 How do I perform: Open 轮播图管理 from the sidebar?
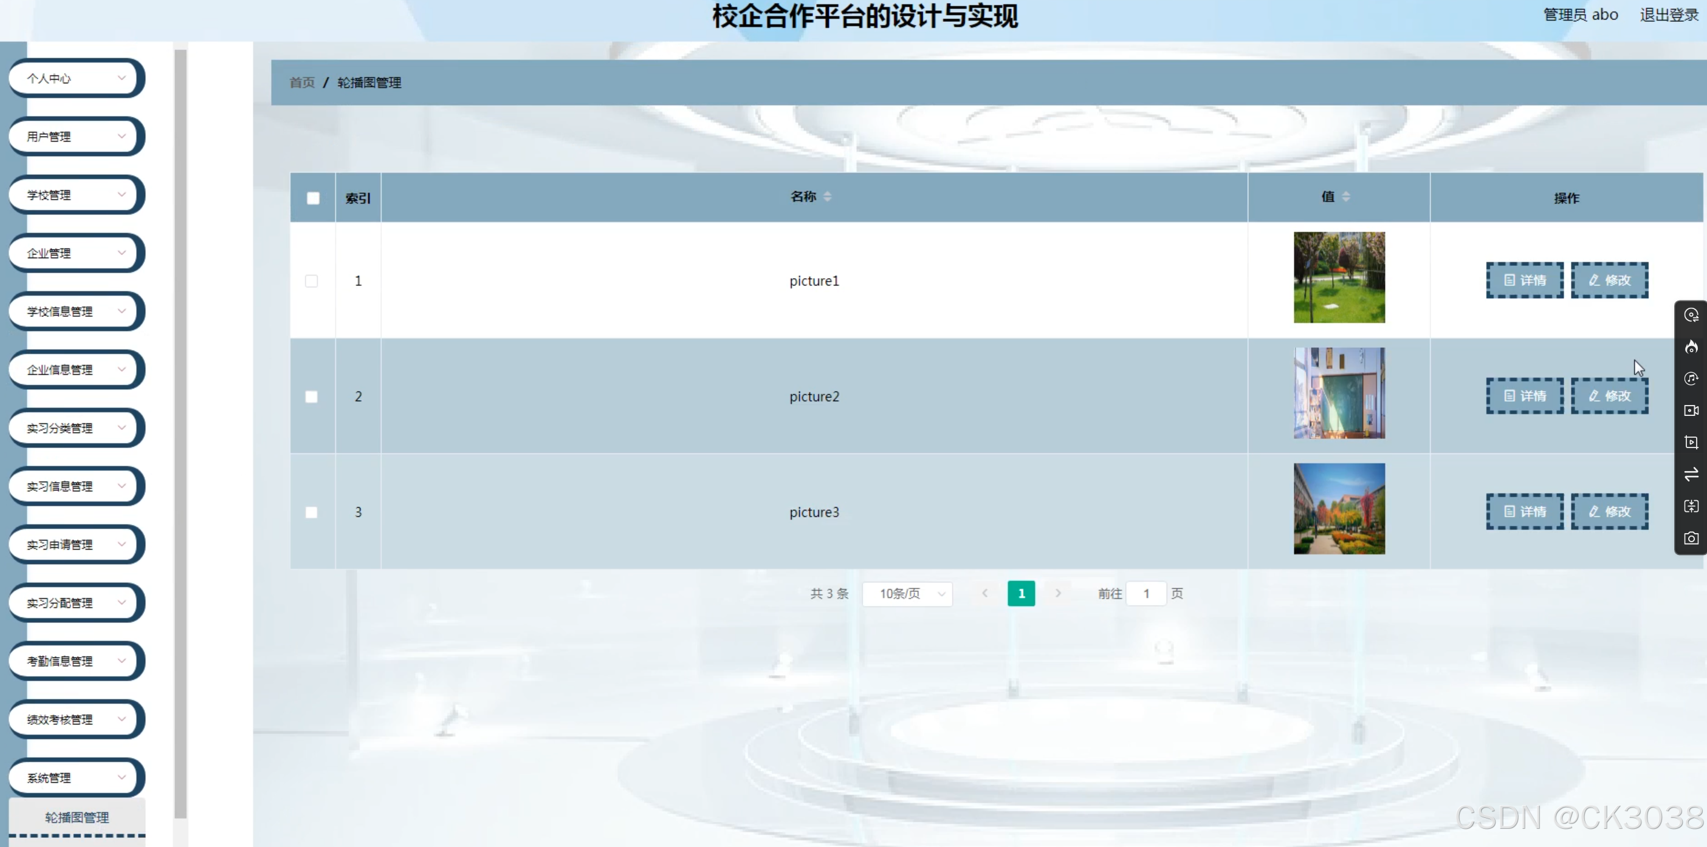click(76, 817)
